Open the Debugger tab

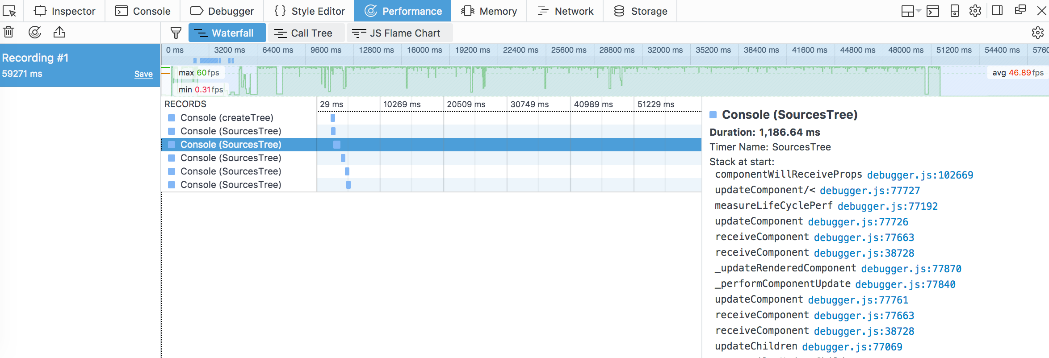click(x=222, y=11)
